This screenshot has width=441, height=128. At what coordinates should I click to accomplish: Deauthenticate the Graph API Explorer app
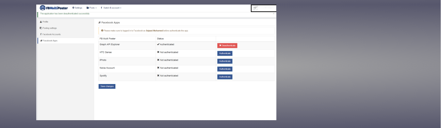coord(227,46)
